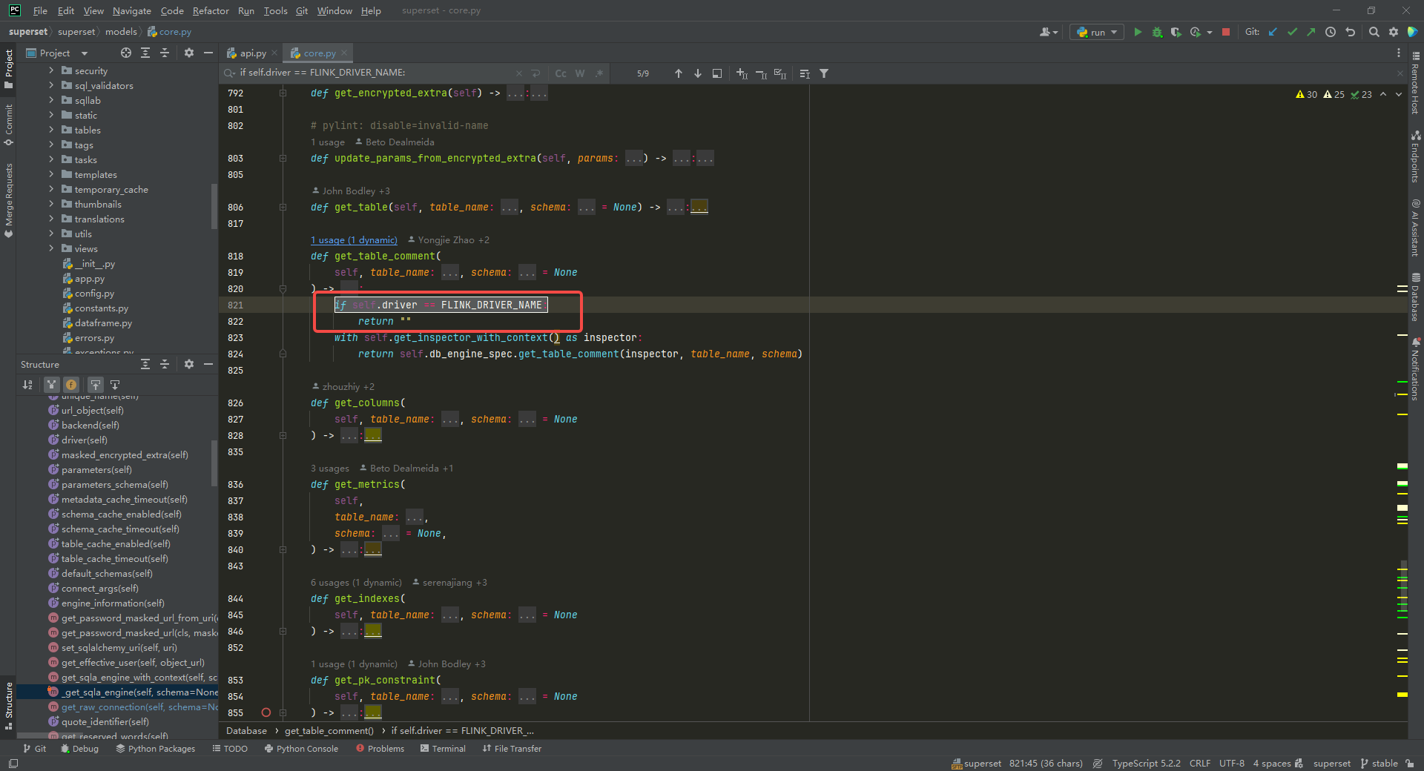The height and width of the screenshot is (771, 1424).
Task: Open Project panel settings gear
Action: point(188,53)
